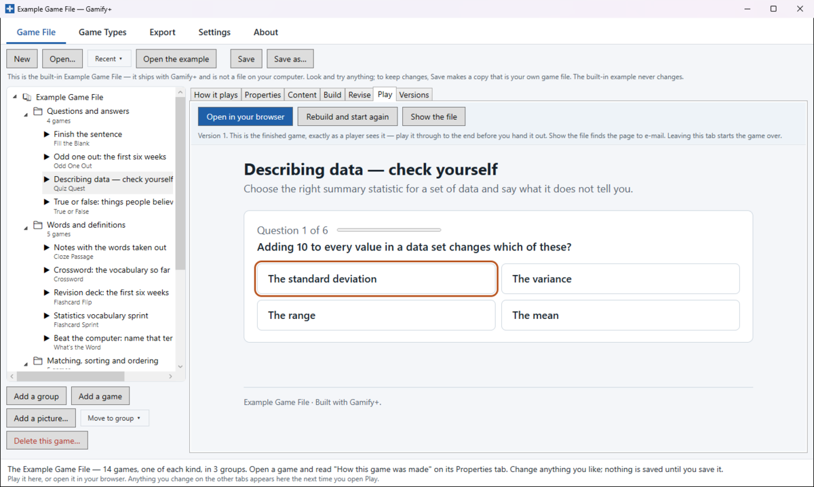The image size is (814, 487).
Task: Click Rebuild and start again
Action: [347, 117]
